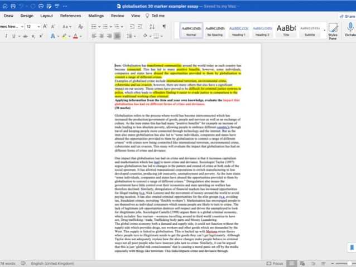Click the Home icon in the title bar
The height and width of the screenshot is (267, 356).
point(5,6)
